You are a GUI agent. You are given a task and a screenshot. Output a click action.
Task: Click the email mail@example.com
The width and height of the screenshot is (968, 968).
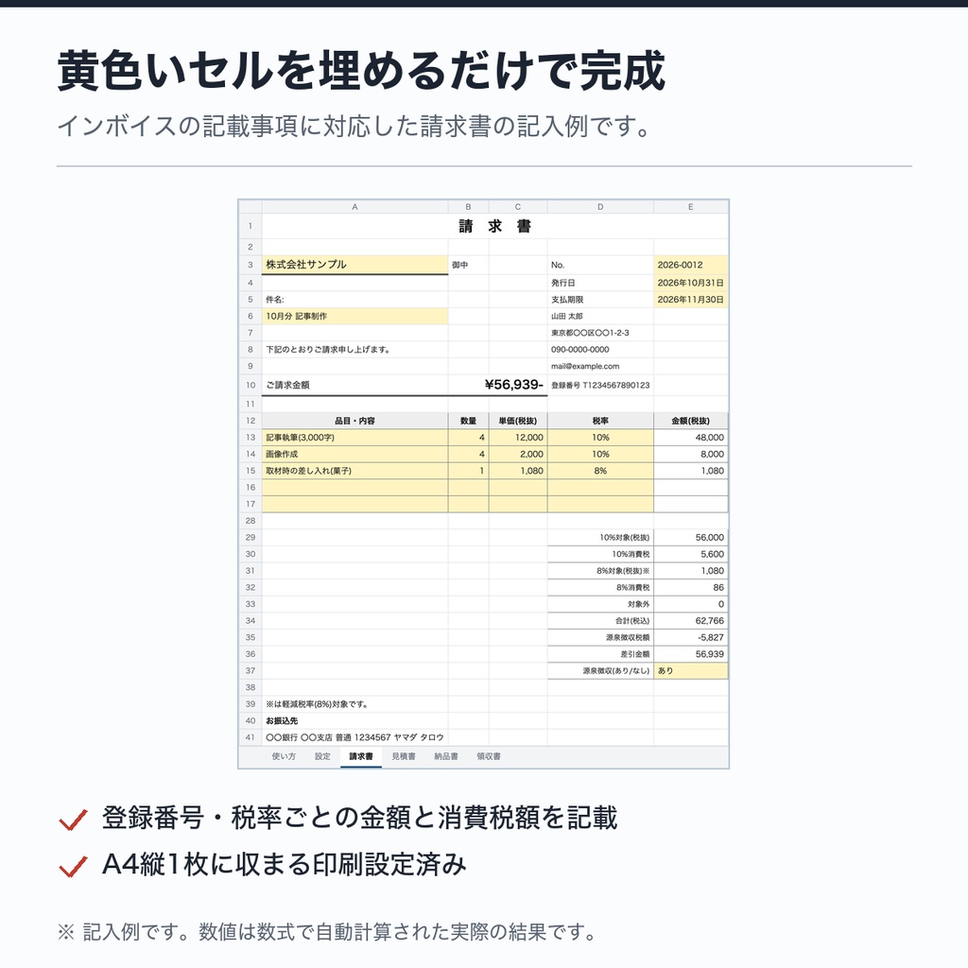pyautogui.click(x=584, y=366)
